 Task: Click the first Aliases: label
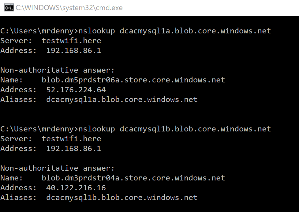[x=18, y=100]
